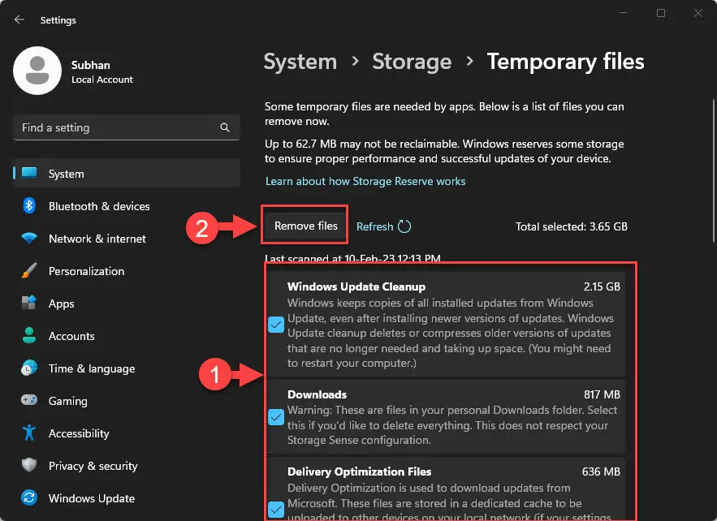The height and width of the screenshot is (521, 717).
Task: Open Personalization settings
Action: (x=127, y=270)
